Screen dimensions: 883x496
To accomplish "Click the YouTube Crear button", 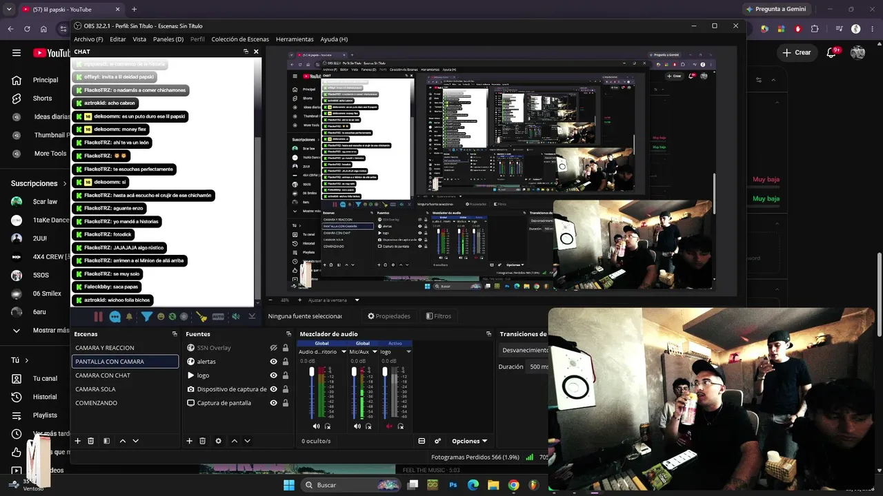I will [x=797, y=52].
